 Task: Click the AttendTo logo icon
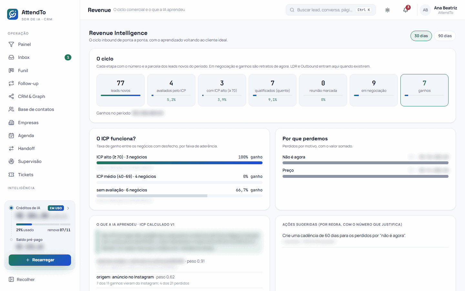click(13, 14)
